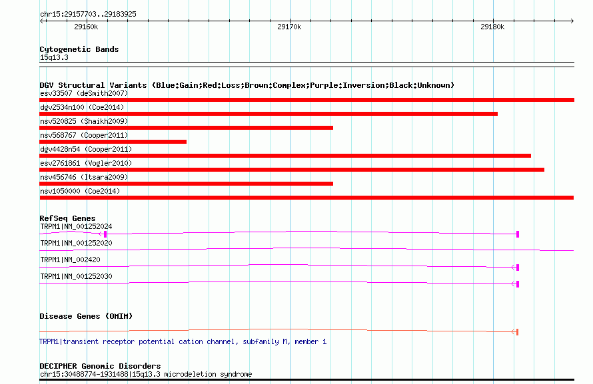Viewport: 593px width, 384px height.
Task: Select the esv2761861 (Vogler2010) red bar
Action: [292, 170]
